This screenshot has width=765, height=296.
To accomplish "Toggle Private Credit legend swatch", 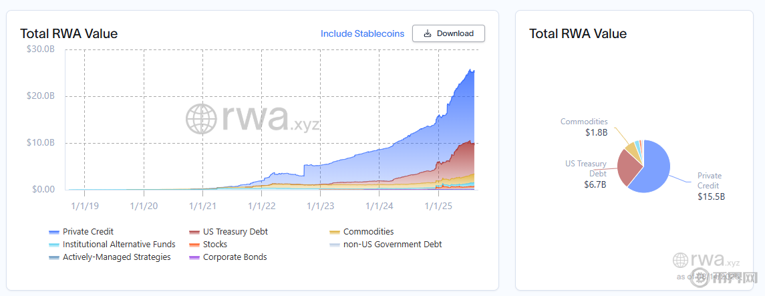I will click(x=55, y=232).
